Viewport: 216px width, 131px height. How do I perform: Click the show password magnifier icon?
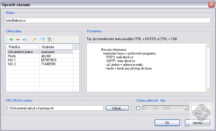click(x=43, y=40)
